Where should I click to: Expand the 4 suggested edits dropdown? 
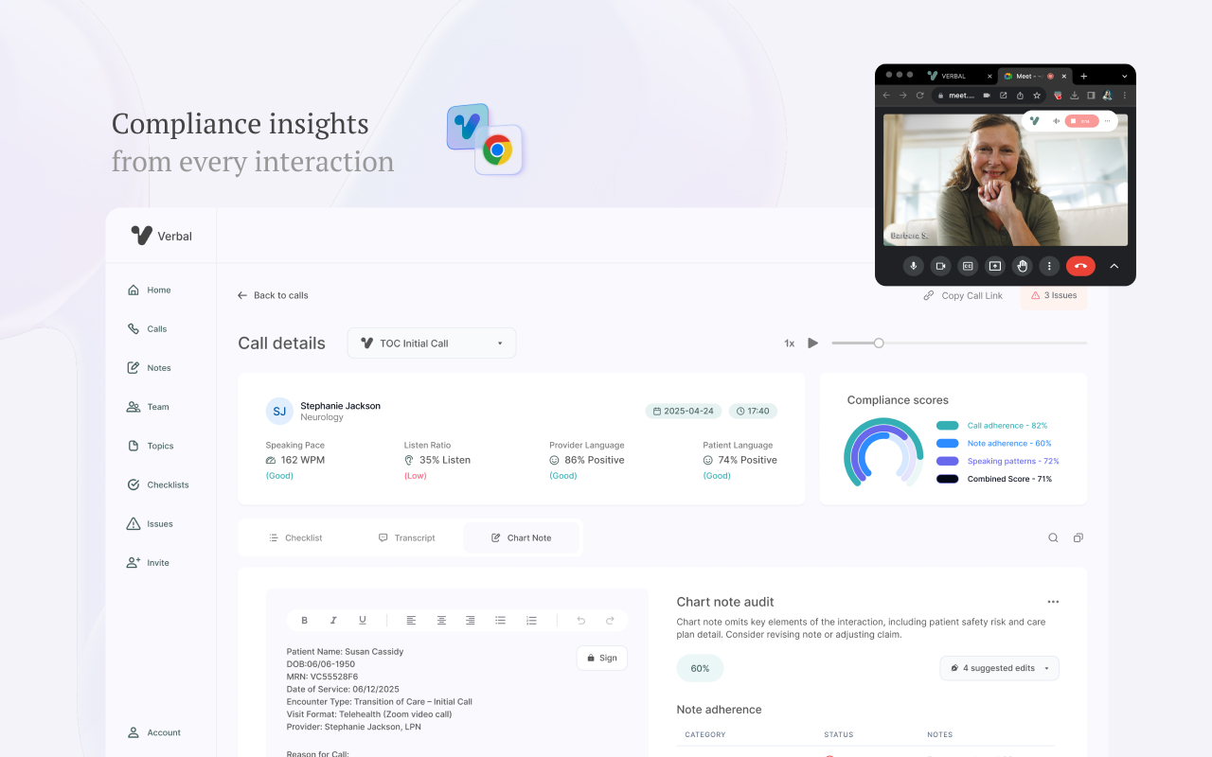[999, 668]
